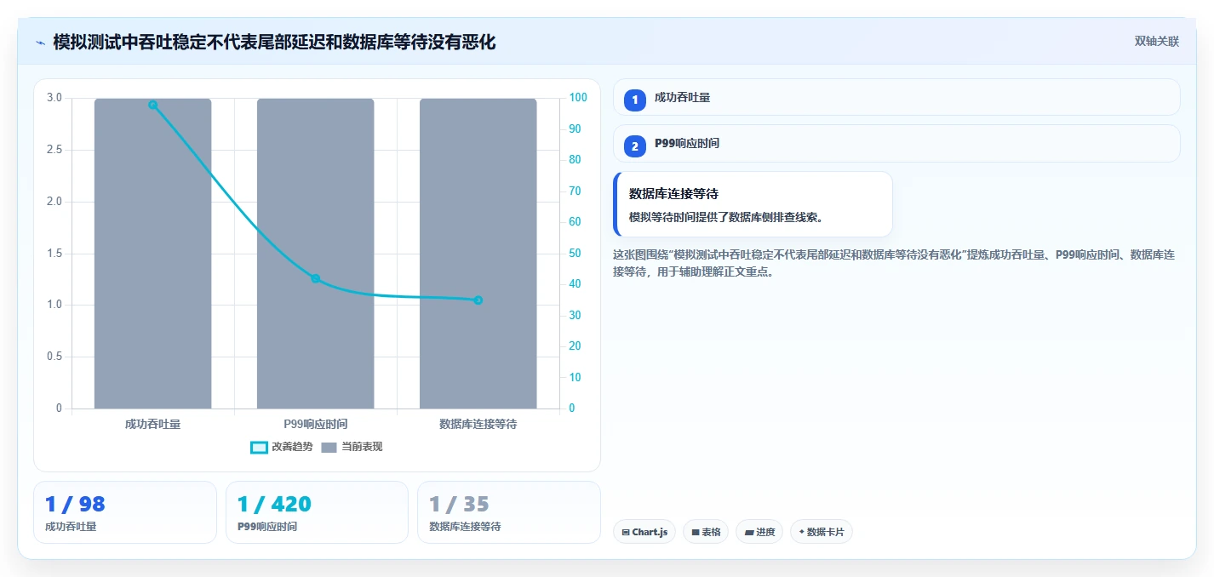Click the 进度 tag chip
The height and width of the screenshot is (577, 1214).
coord(759,532)
